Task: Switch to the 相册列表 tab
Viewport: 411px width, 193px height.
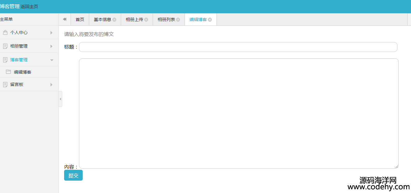Action: coord(166,19)
